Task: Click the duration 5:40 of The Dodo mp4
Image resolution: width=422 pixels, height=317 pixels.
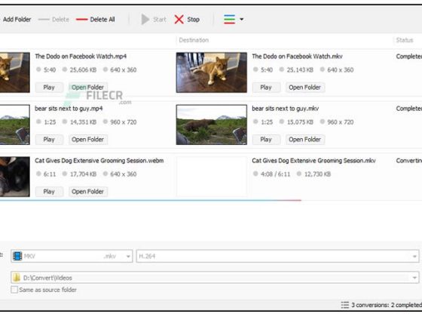Action: point(50,69)
